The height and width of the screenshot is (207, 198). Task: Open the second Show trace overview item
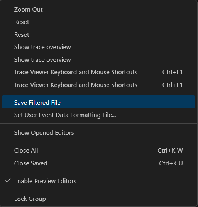click(x=98, y=60)
